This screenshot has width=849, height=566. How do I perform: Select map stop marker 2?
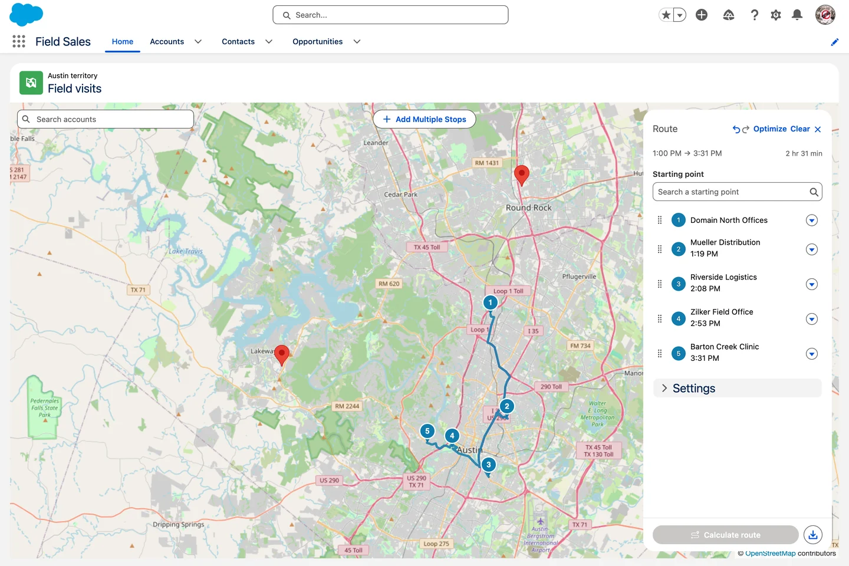click(x=507, y=406)
